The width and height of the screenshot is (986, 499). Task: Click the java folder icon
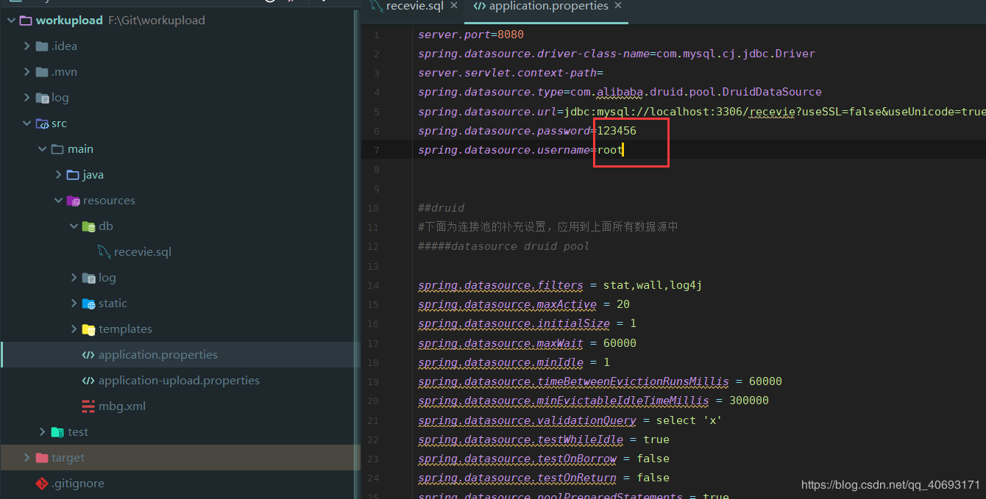pos(73,175)
